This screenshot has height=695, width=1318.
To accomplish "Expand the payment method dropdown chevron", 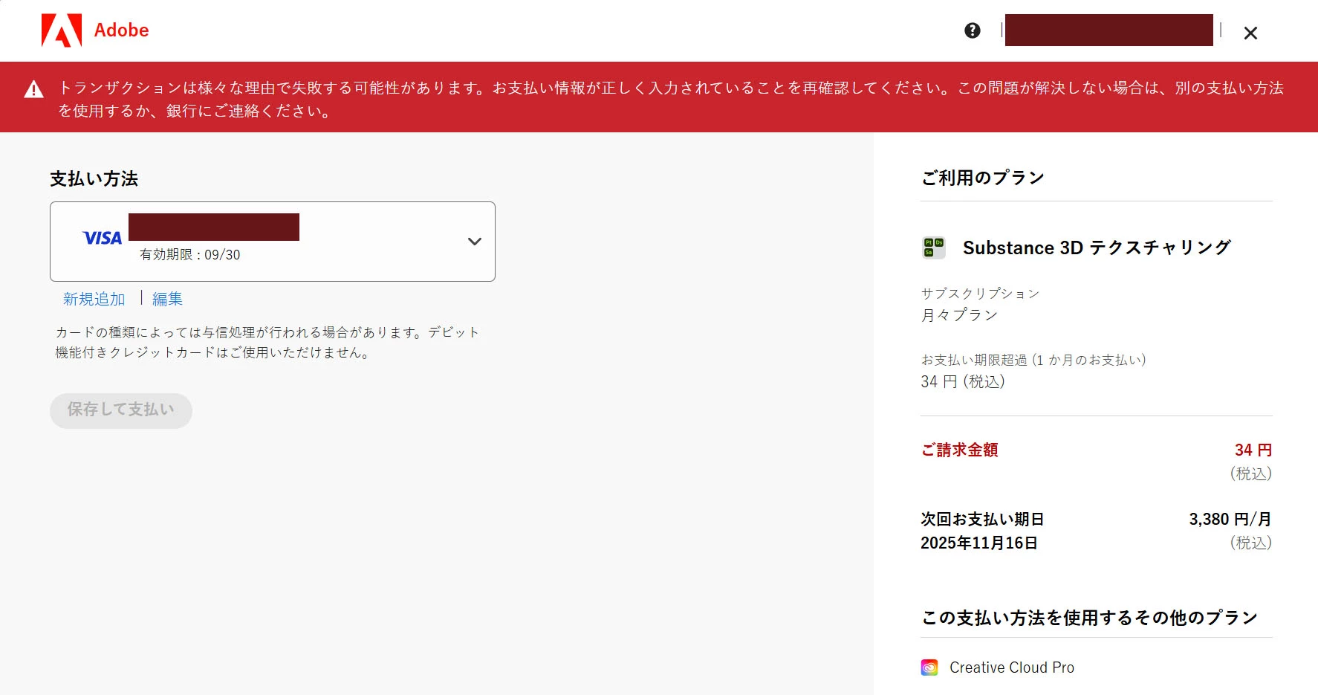I will point(475,242).
